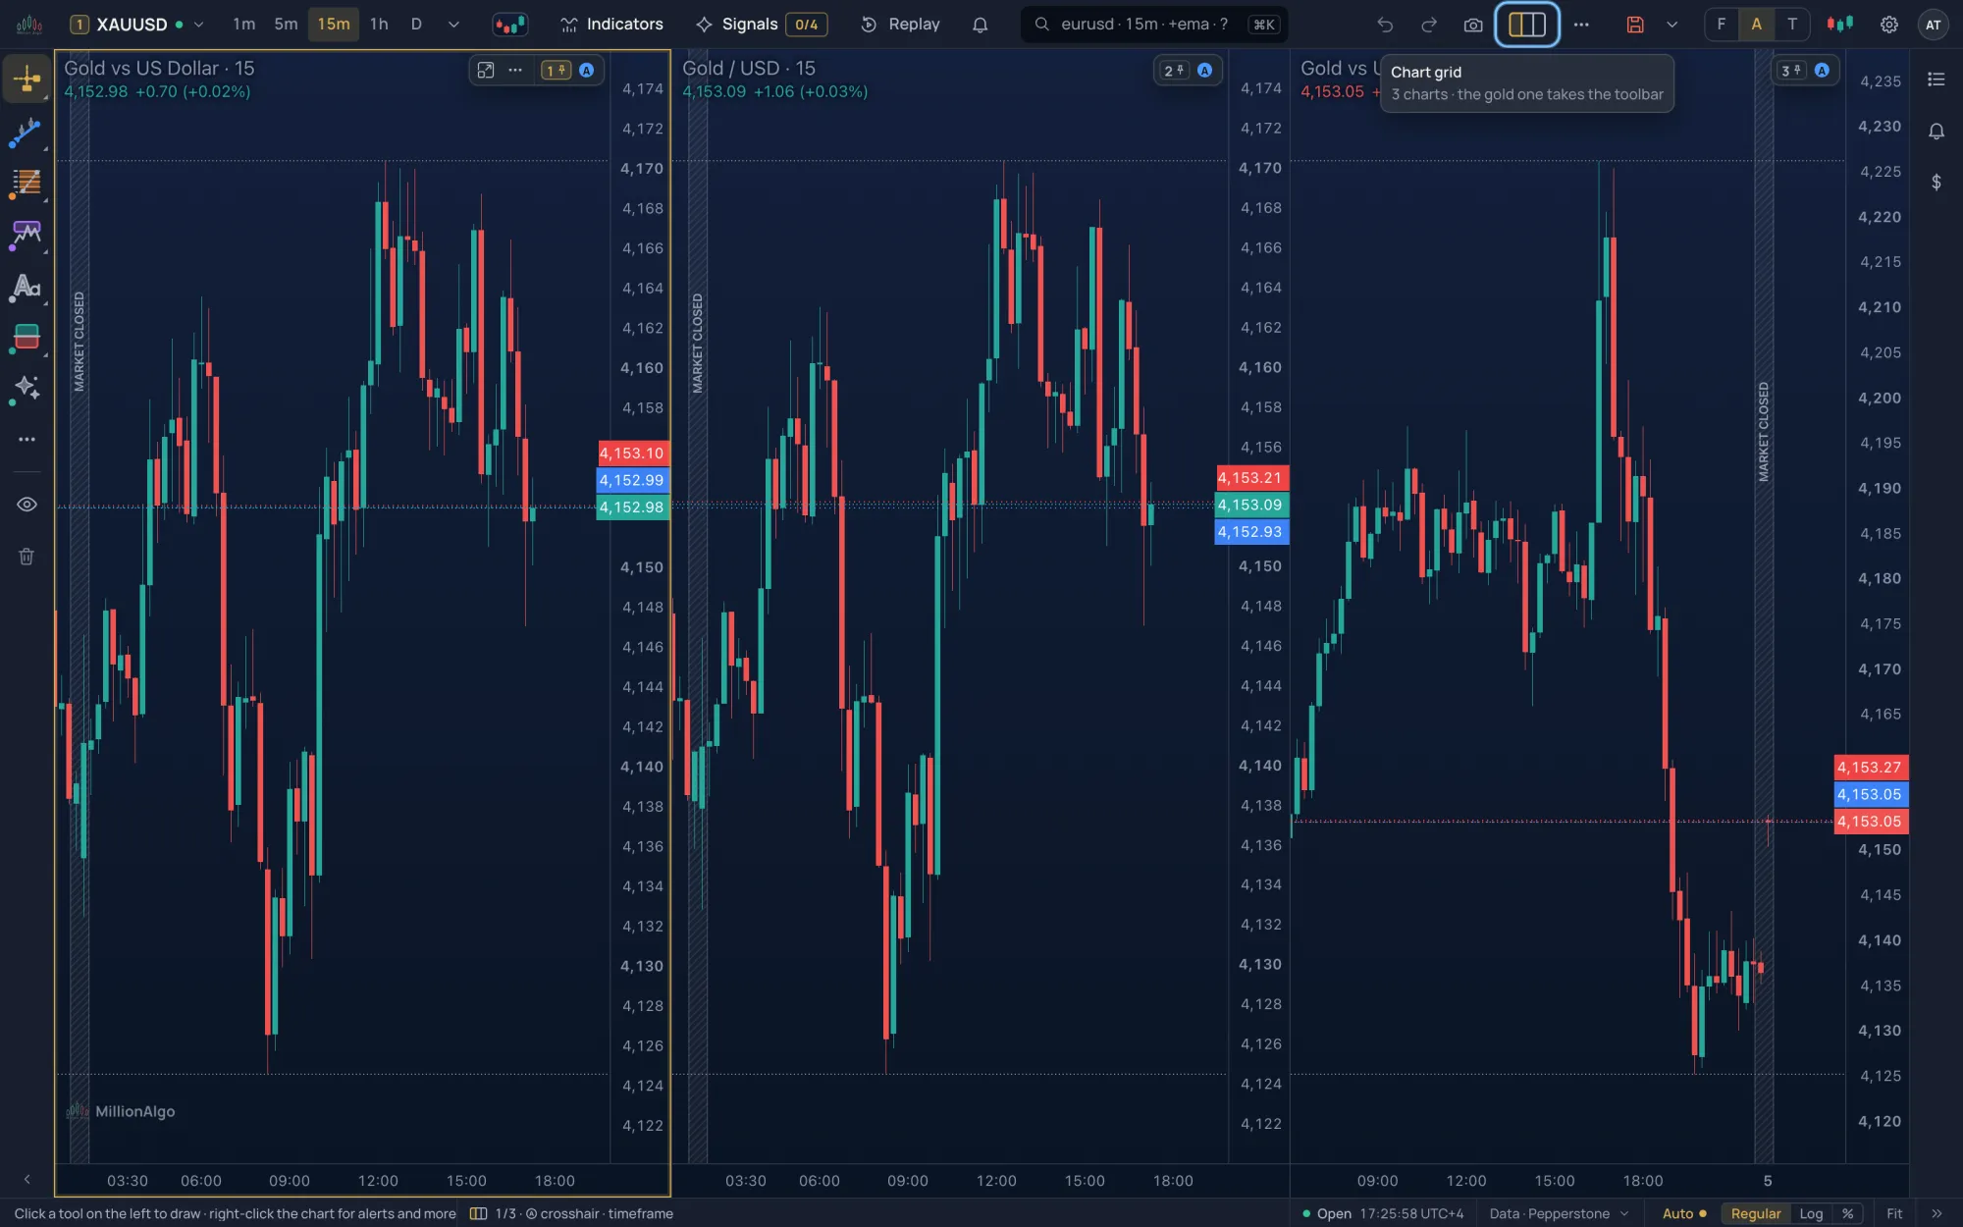The width and height of the screenshot is (1963, 1227).
Task: Delete drawings with the trash icon
Action: click(27, 557)
